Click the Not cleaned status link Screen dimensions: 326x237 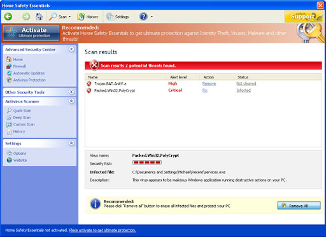[x=246, y=83]
